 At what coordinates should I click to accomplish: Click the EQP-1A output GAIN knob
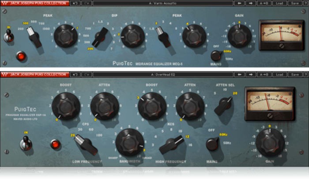point(270,143)
